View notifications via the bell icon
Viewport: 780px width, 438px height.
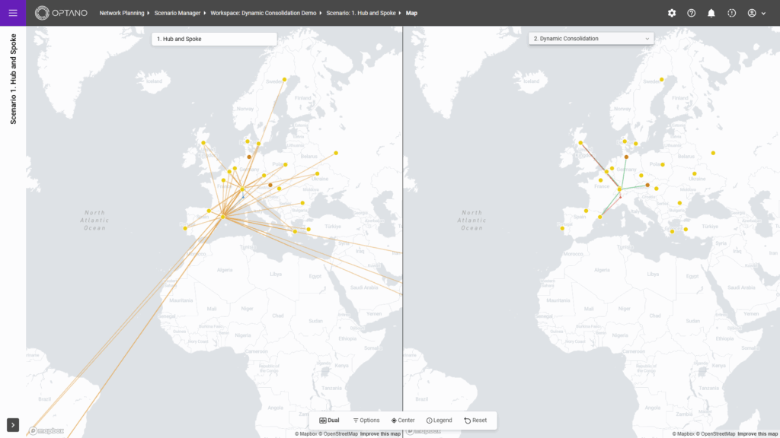click(x=711, y=13)
